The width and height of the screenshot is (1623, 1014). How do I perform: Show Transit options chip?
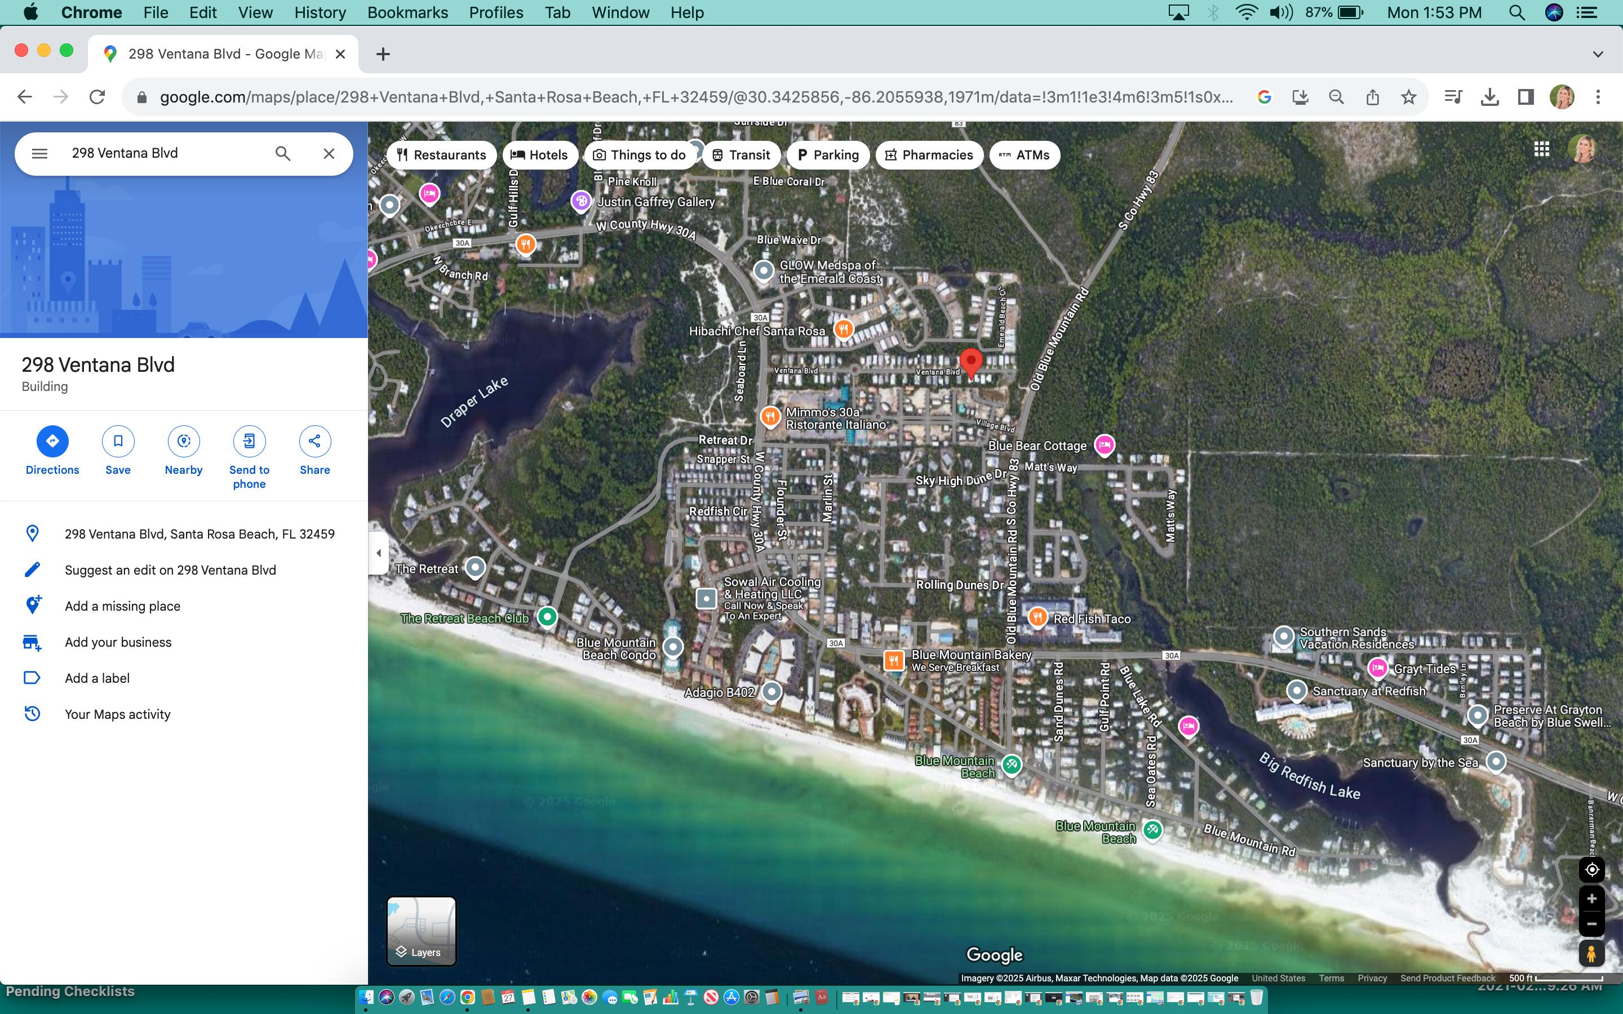[741, 155]
